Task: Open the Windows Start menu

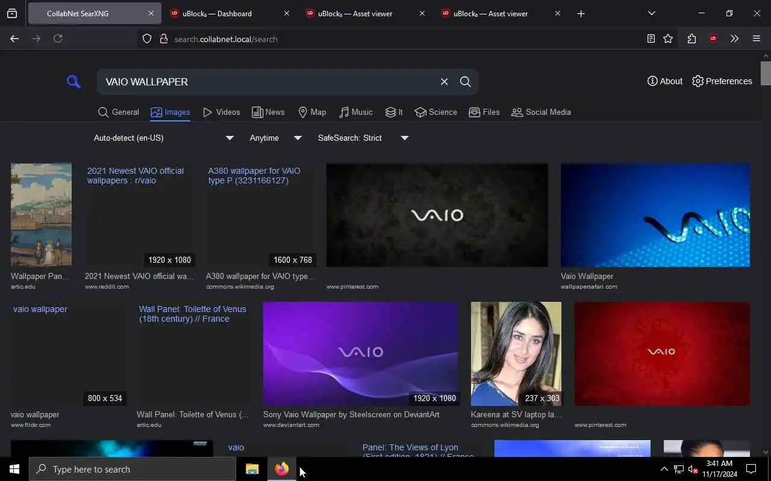Action: (14, 469)
